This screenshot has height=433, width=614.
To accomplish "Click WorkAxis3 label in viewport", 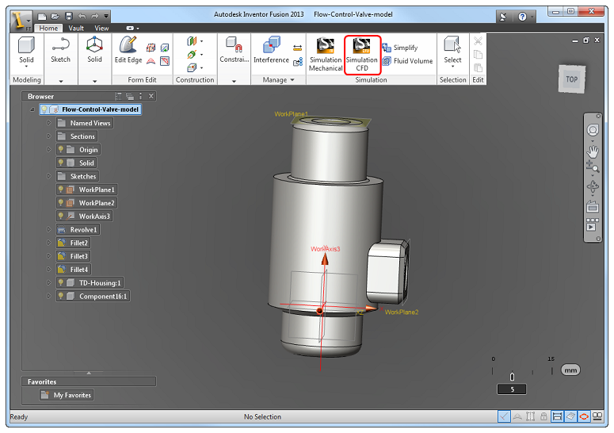I will (326, 249).
